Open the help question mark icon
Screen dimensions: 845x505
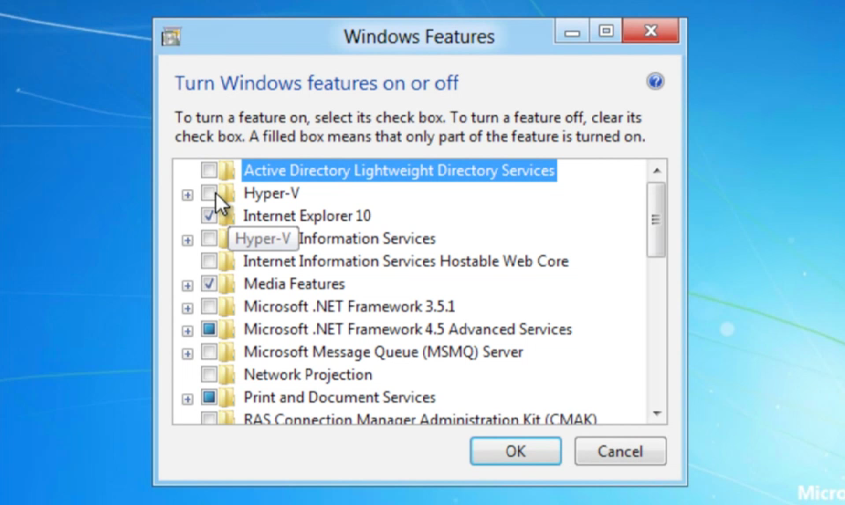pos(655,82)
